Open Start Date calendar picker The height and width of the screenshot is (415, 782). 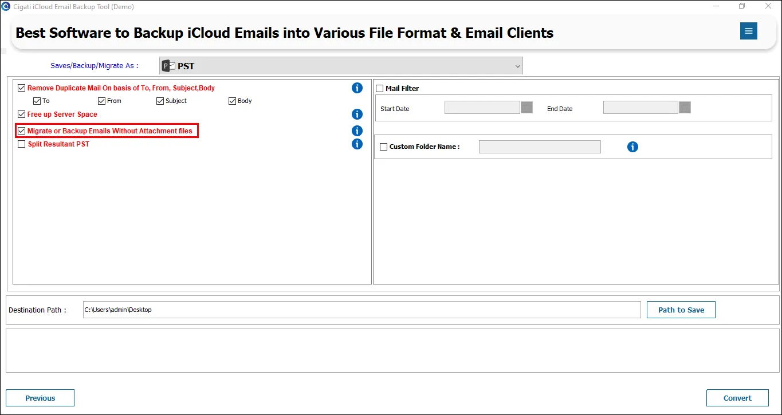click(x=526, y=107)
